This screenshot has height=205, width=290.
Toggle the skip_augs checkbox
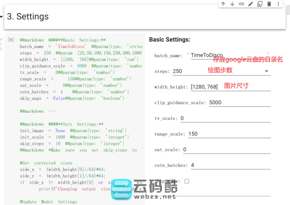point(187,181)
